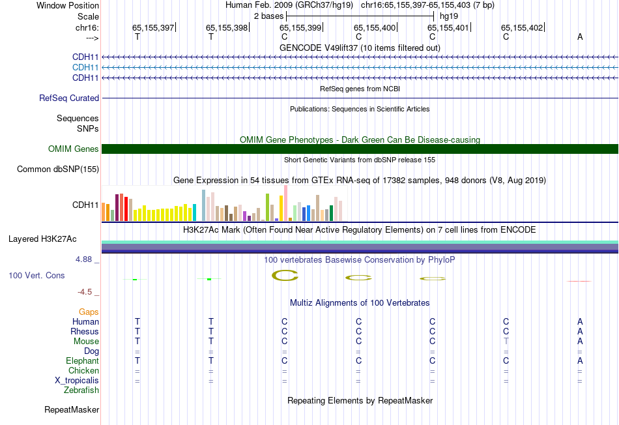Click the 4.88 PhyloP upper scale value
Viewport: 619px width, 425px height.
pyautogui.click(x=83, y=259)
